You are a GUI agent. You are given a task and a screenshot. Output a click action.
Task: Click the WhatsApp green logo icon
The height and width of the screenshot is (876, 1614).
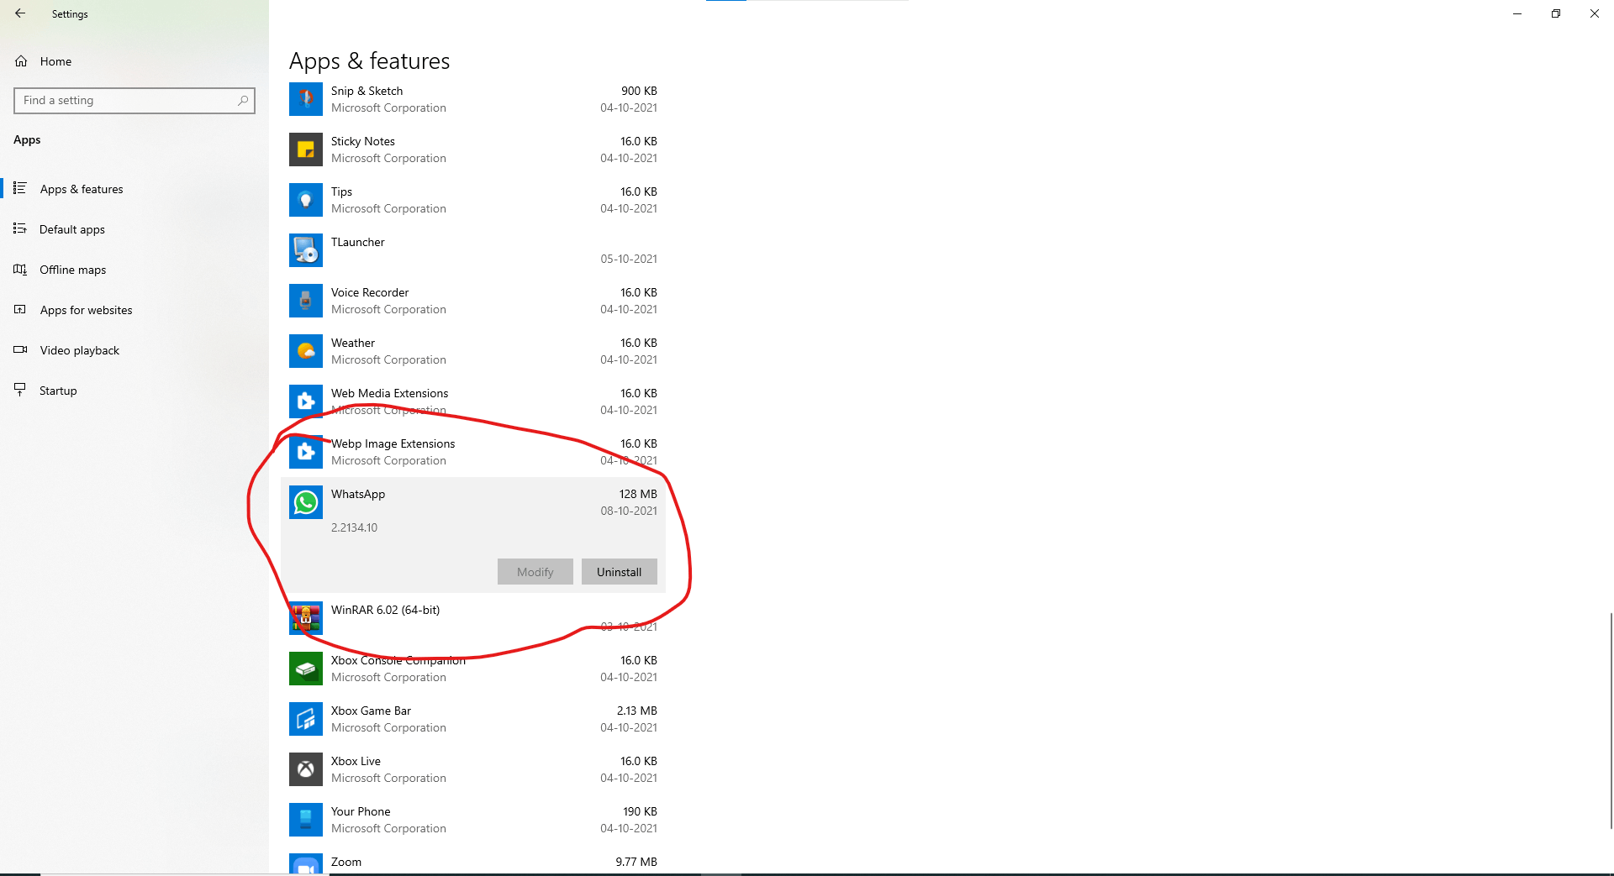click(x=306, y=502)
